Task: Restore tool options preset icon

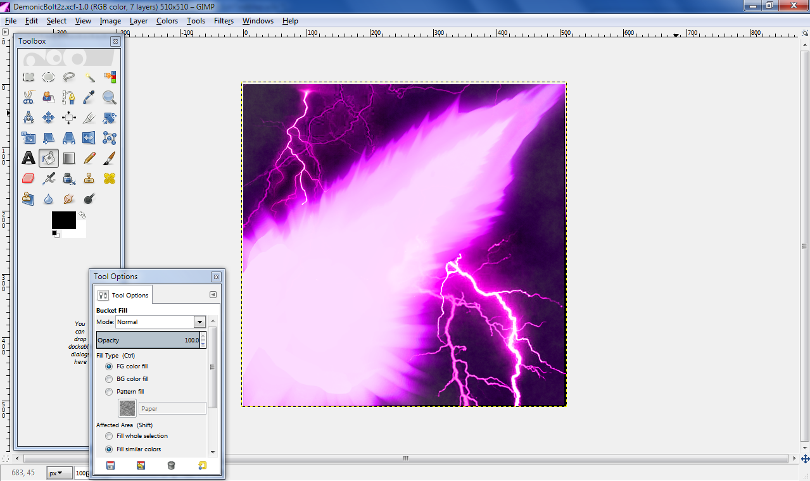Action: tap(141, 466)
